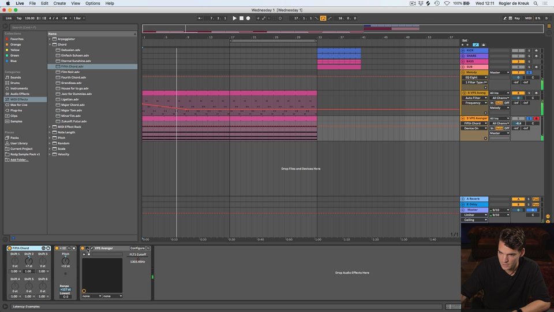The image size is (554, 312).
Task: Adjust the Shift 2 knob
Action: pyautogui.click(x=29, y=261)
